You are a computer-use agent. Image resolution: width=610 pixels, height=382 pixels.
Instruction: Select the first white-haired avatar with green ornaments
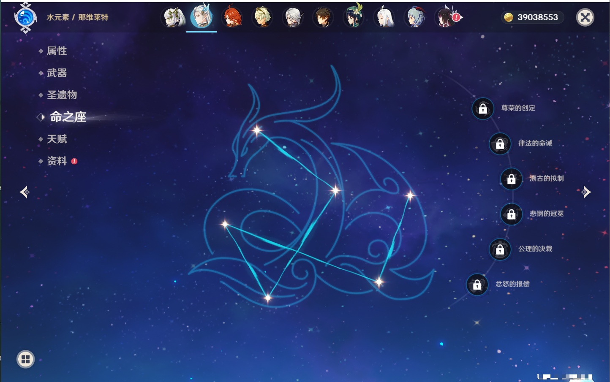pyautogui.click(x=173, y=17)
